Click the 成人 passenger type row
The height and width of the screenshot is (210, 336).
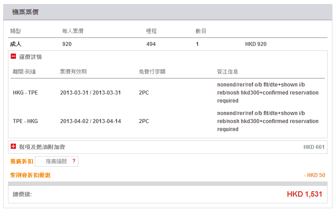(16, 44)
